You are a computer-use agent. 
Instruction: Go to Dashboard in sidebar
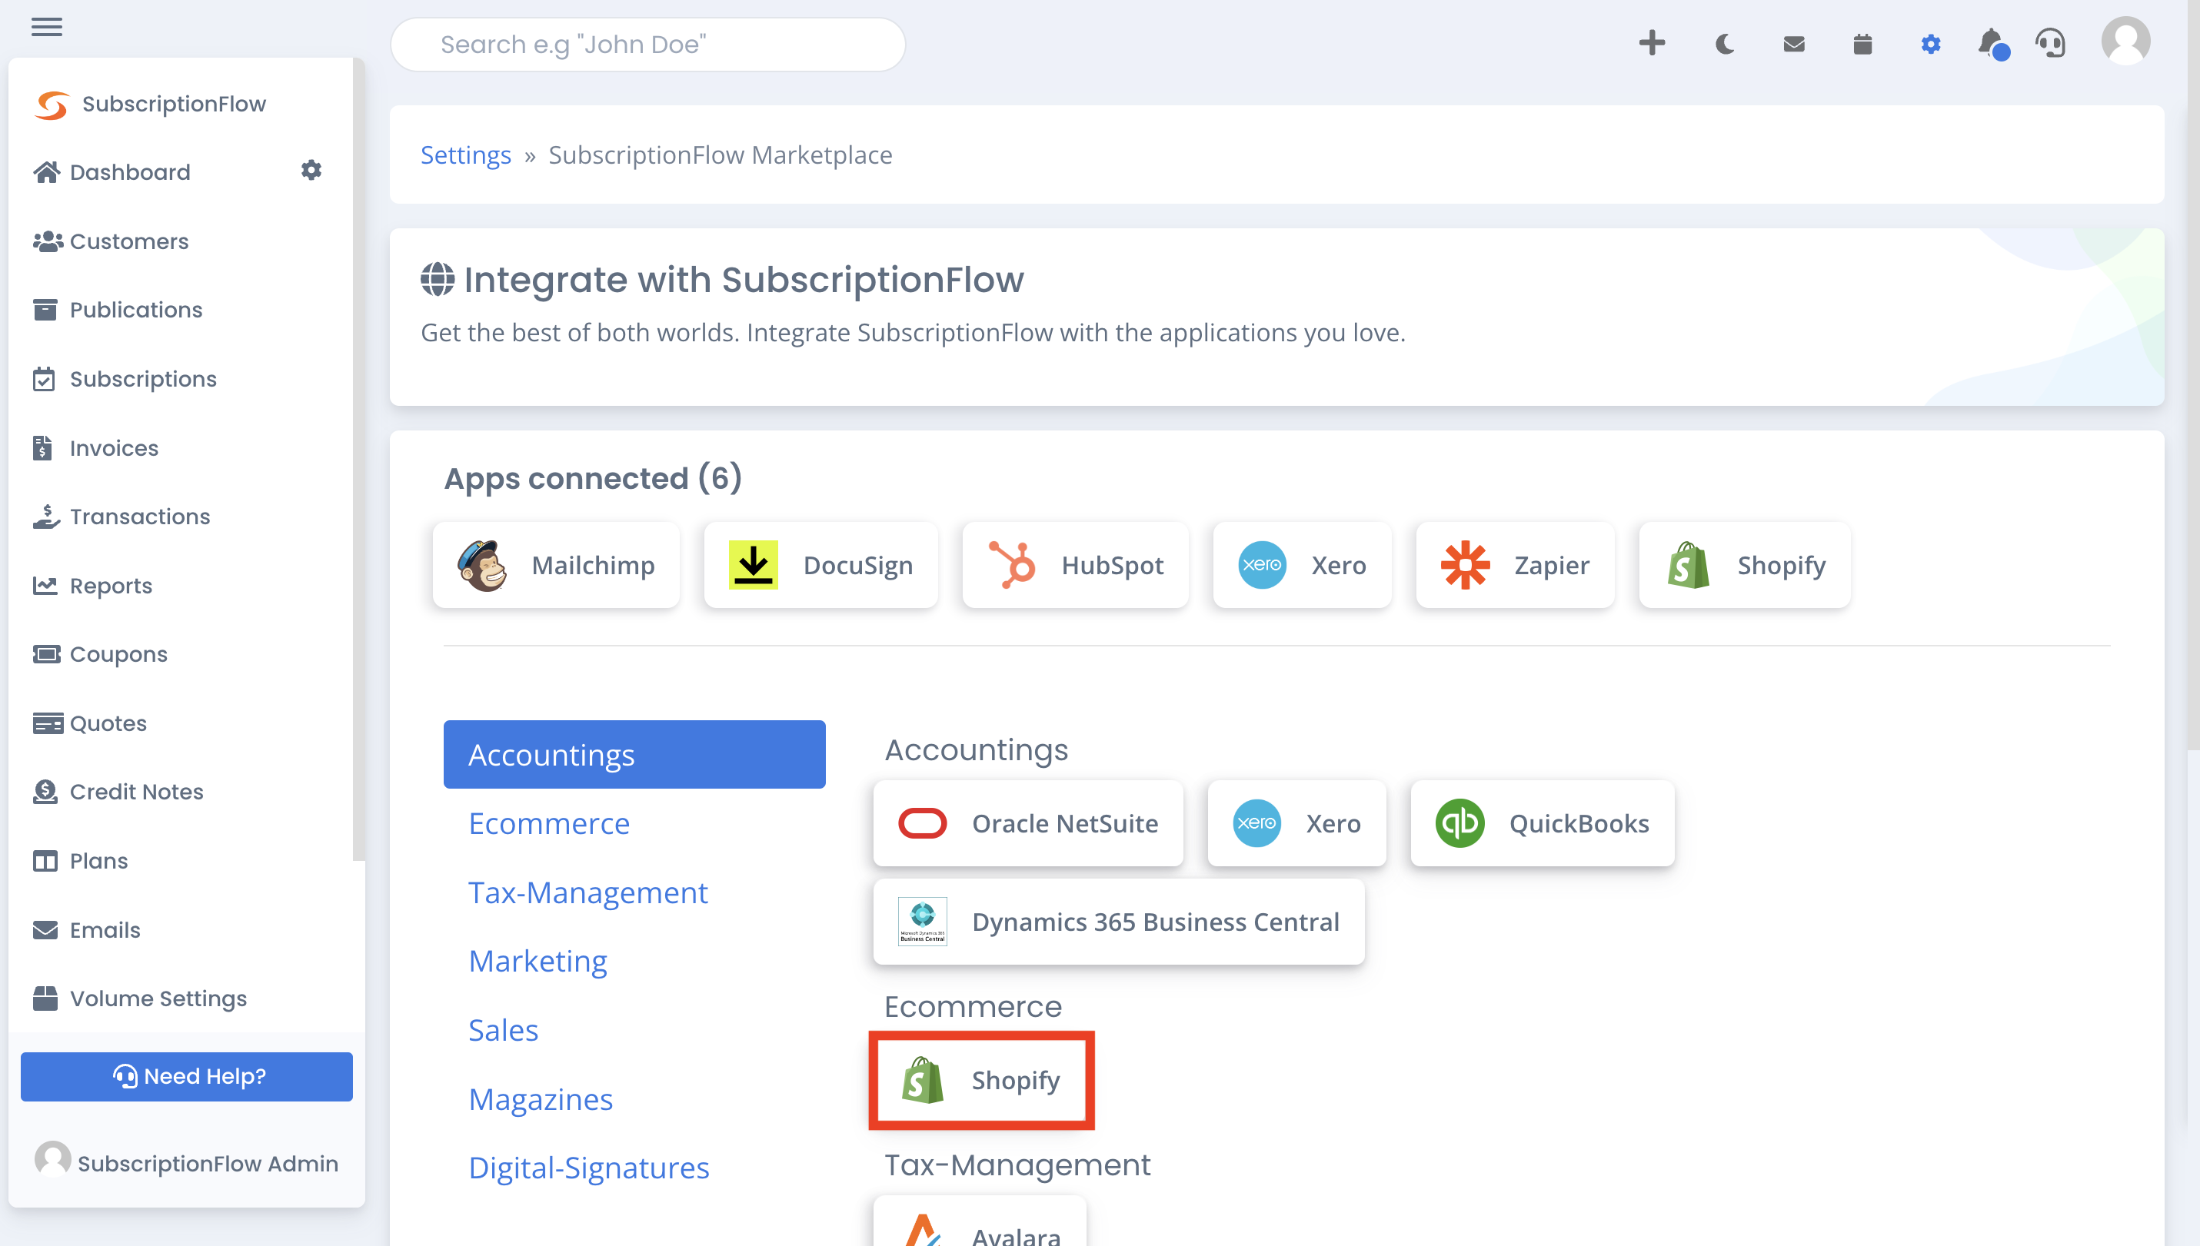(x=111, y=172)
